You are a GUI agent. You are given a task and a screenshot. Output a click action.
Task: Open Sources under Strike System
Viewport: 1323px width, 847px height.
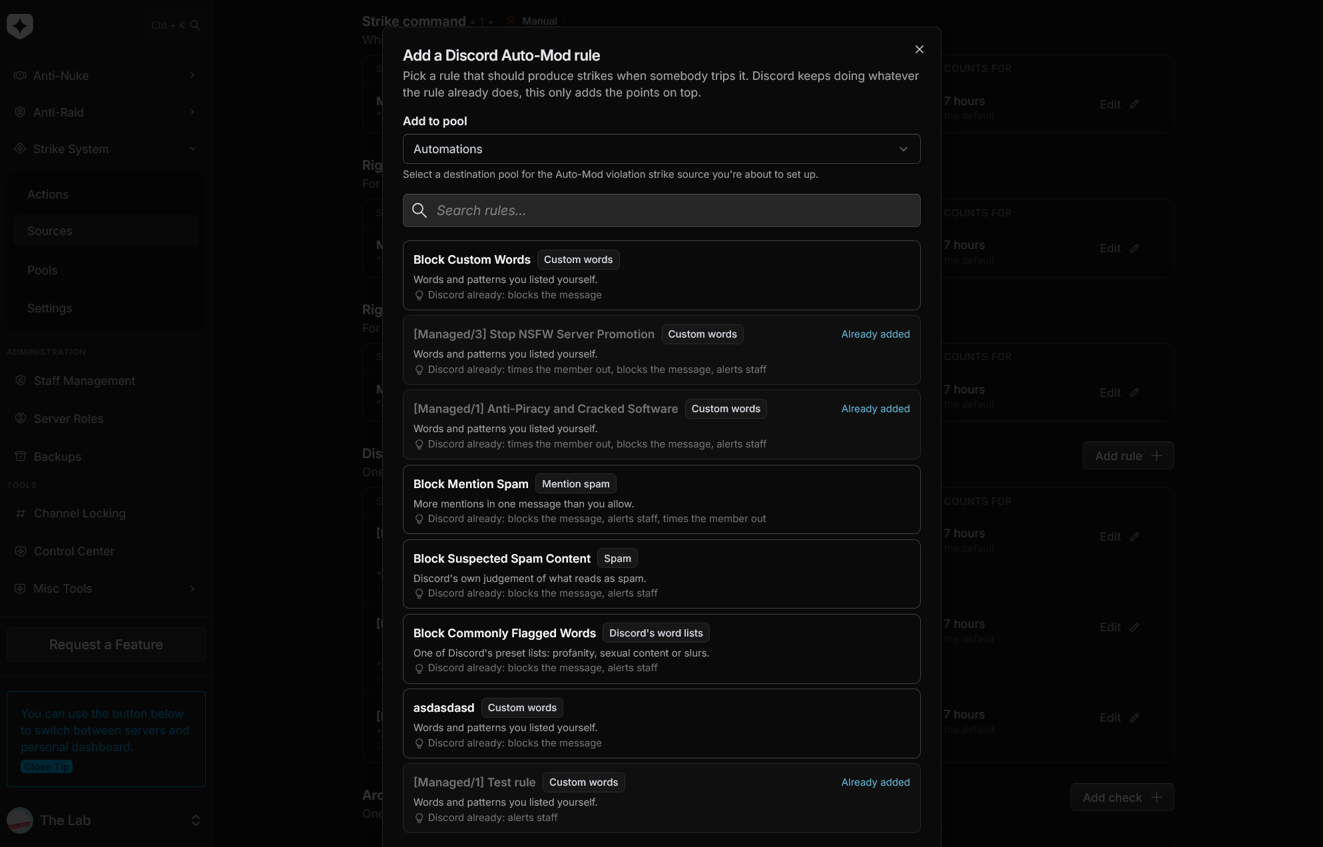pos(106,231)
